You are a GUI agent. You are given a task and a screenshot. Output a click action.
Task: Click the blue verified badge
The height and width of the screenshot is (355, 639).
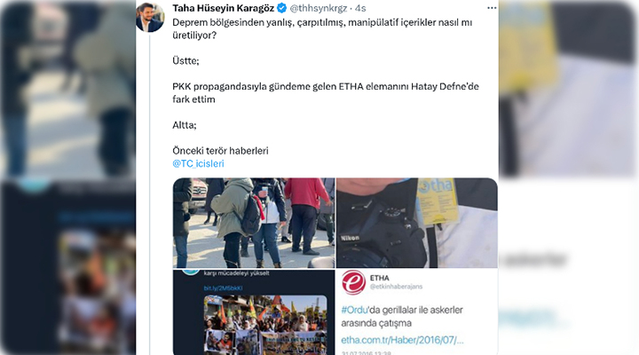pos(281,8)
